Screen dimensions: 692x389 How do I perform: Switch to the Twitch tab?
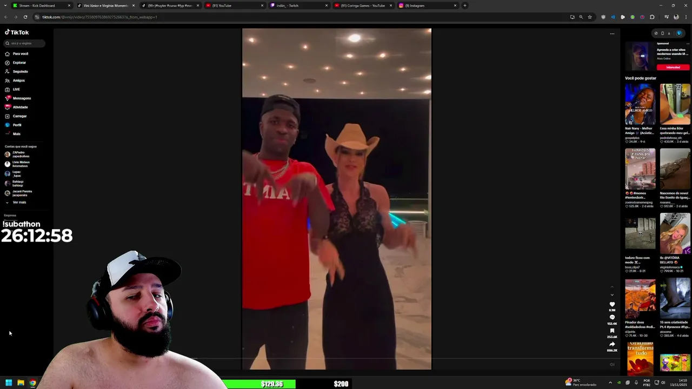(x=299, y=5)
